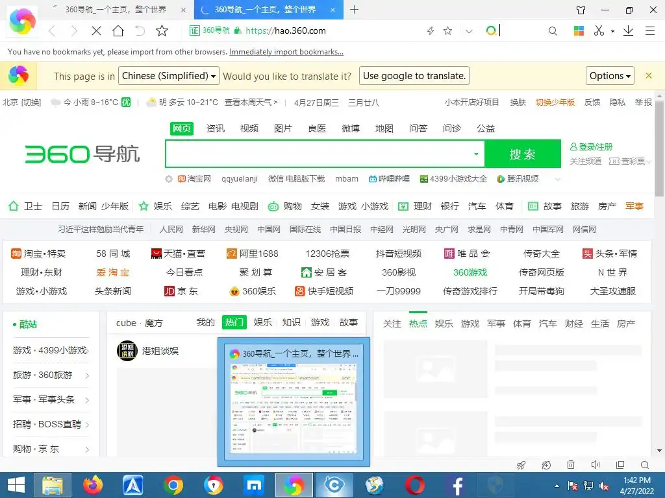Open a new tab with plus
The height and width of the screenshot is (498, 665).
click(354, 9)
